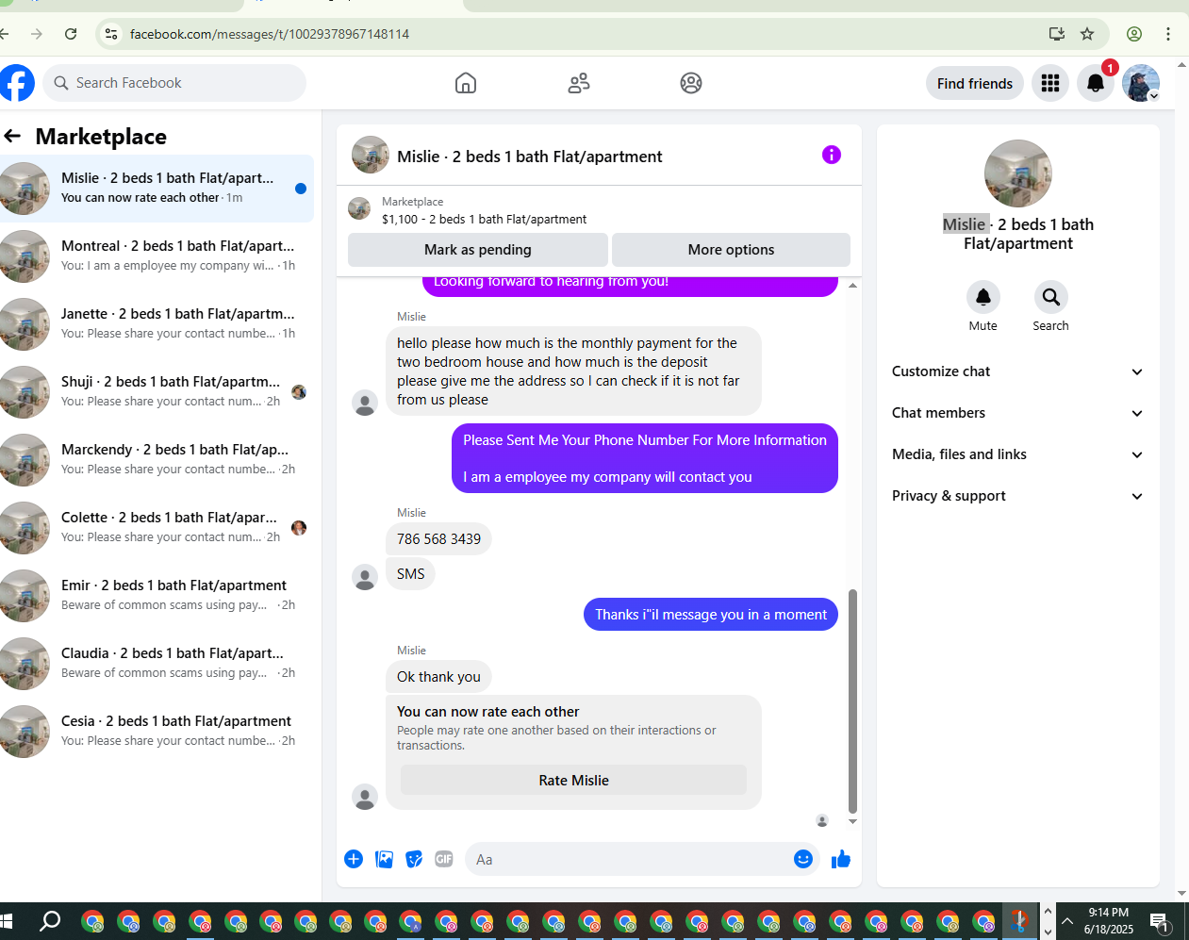This screenshot has height=940, width=1189.
Task: Open the Emir conversation
Action: [x=157, y=596]
